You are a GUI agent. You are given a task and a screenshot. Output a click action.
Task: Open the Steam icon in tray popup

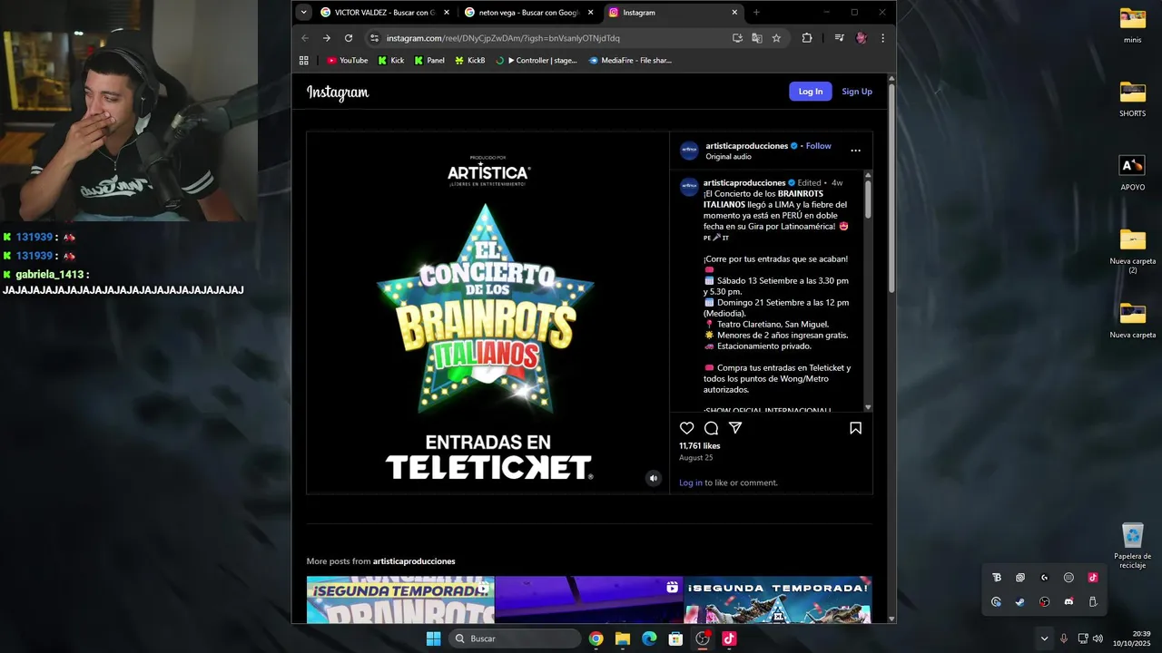pos(1020,601)
